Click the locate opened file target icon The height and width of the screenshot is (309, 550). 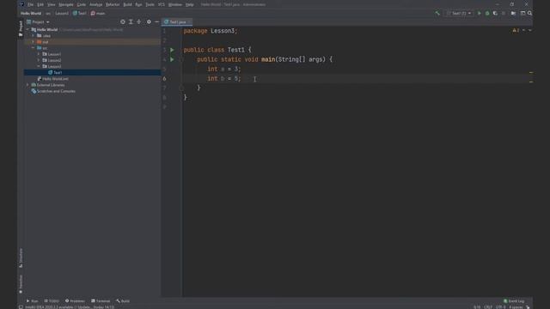pyautogui.click(x=122, y=21)
